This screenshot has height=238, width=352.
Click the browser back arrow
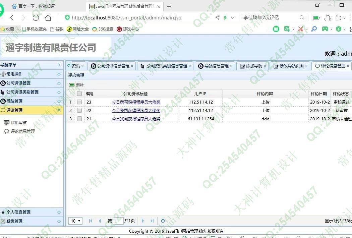pos(12,18)
